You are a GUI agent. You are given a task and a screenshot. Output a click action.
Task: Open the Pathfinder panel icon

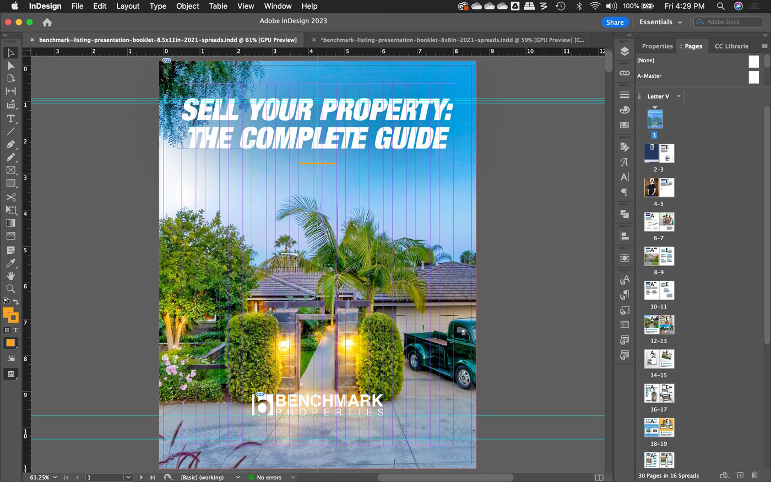click(625, 214)
